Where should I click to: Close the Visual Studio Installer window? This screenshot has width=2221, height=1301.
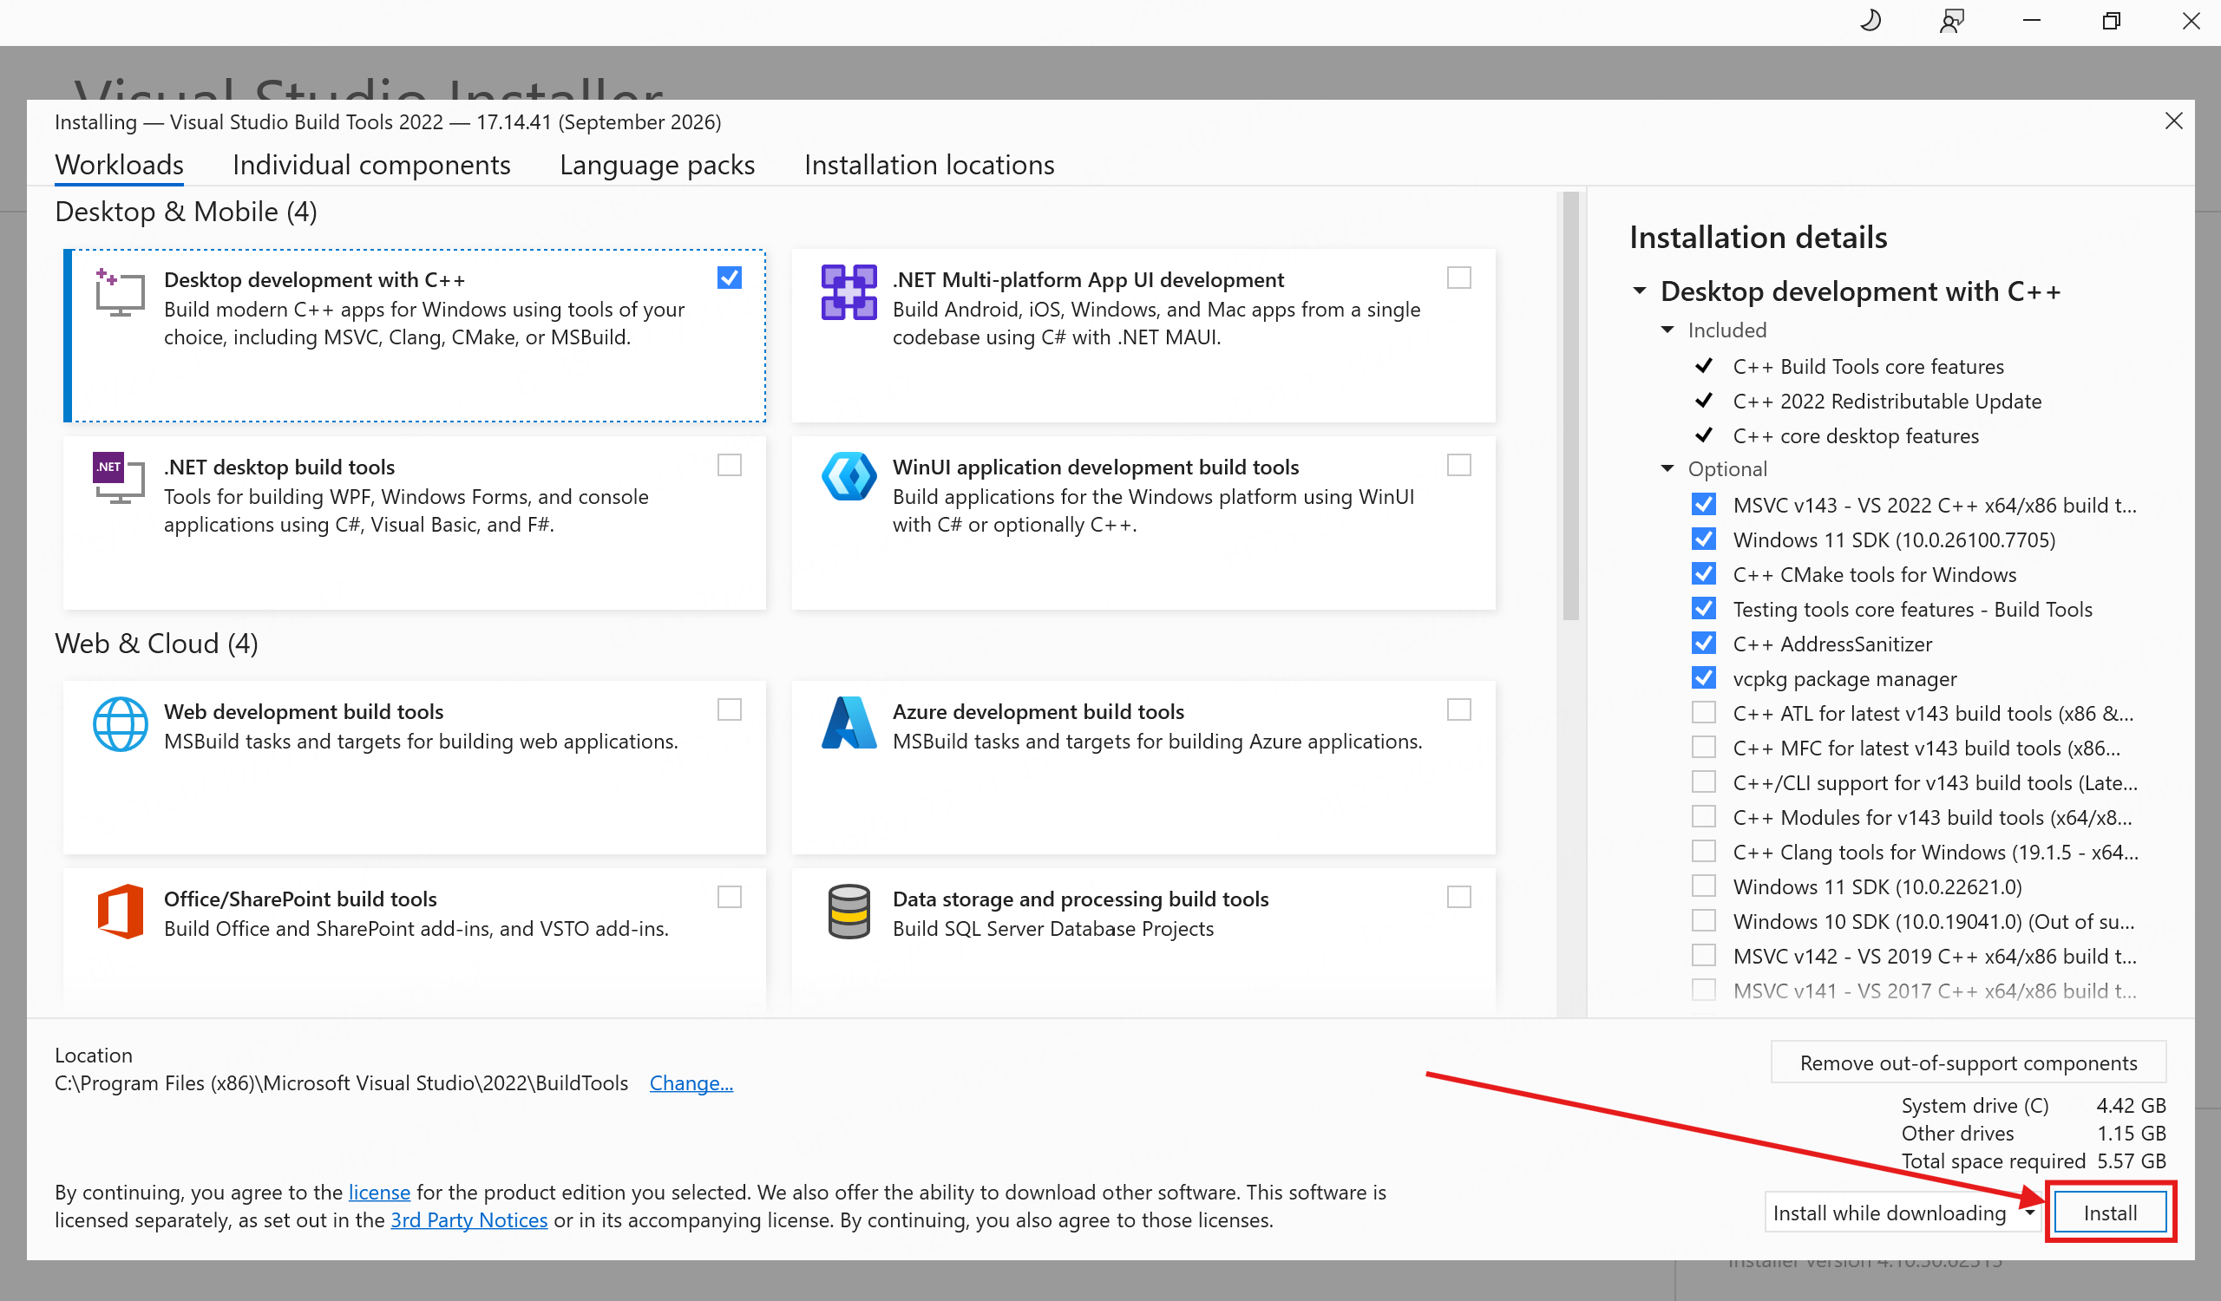pos(2191,21)
